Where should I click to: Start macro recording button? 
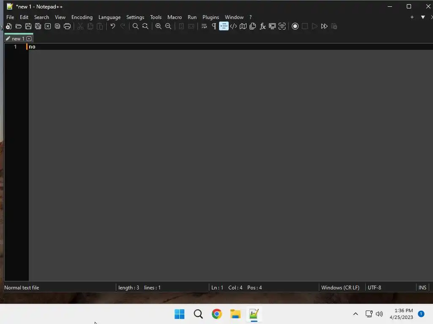pyautogui.click(x=295, y=27)
